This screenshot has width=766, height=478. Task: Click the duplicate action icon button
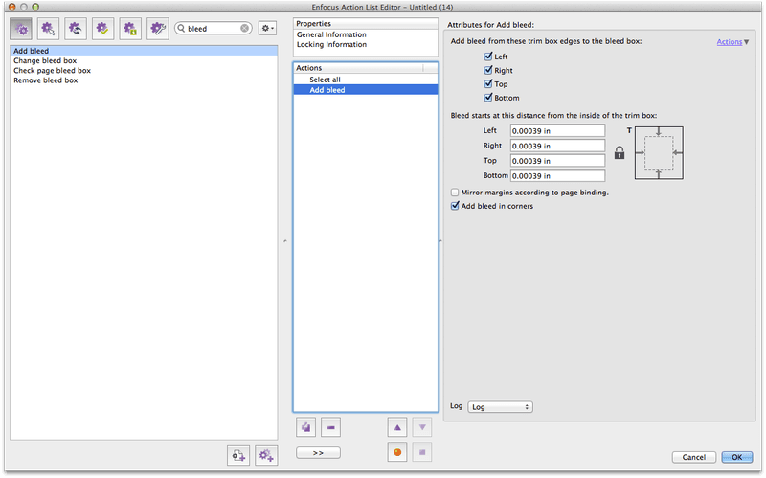(305, 427)
